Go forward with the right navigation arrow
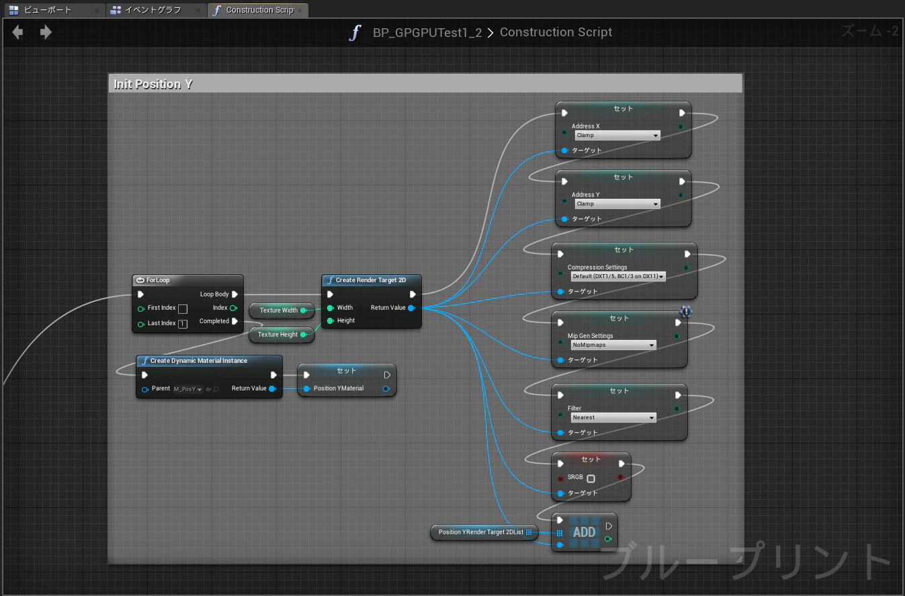Image resolution: width=905 pixels, height=596 pixels. (46, 32)
